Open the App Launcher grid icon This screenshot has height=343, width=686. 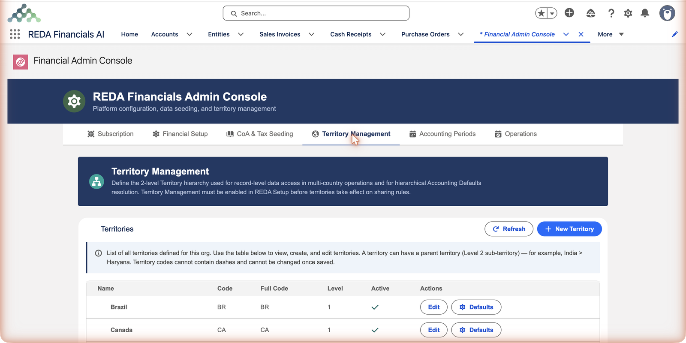[x=15, y=34]
